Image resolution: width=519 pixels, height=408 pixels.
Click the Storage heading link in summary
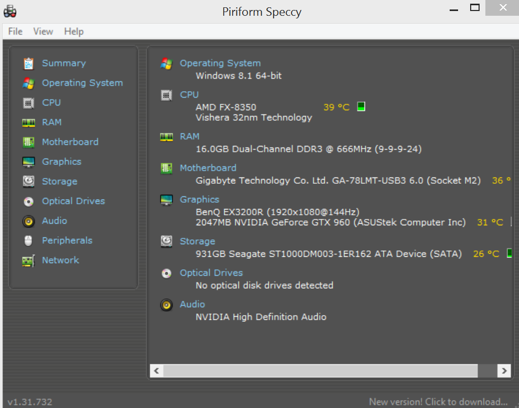[x=198, y=241]
